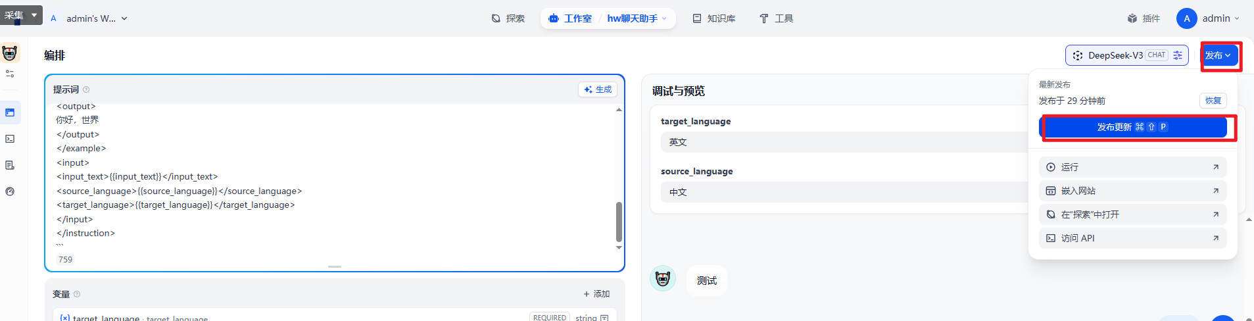Select 运行 (Run app) menu entry
The width and height of the screenshot is (1254, 321).
[1133, 167]
